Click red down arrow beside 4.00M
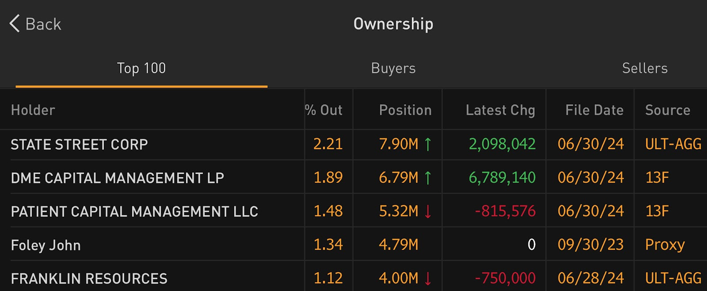The width and height of the screenshot is (707, 291). 428,279
